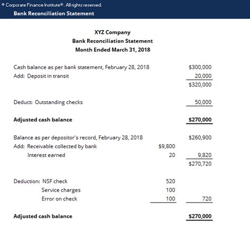Click the first $270,000 adjusted cash balance
250x229 pixels.
point(200,120)
